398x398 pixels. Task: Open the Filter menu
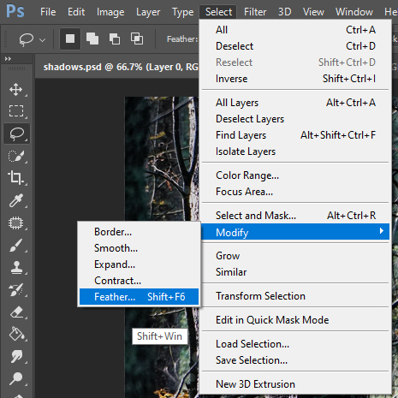point(255,12)
